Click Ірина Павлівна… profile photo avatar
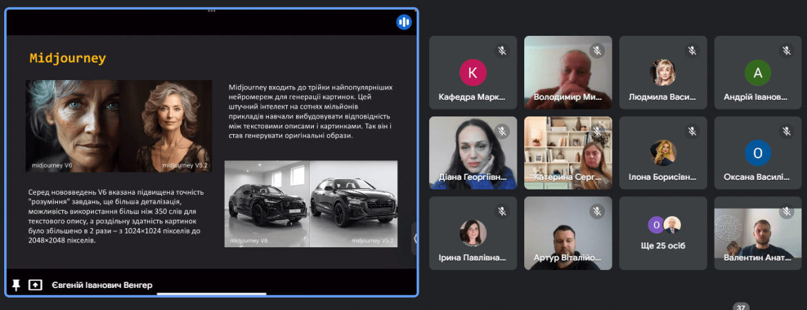Screen dimensions: 807x310 coord(472,233)
